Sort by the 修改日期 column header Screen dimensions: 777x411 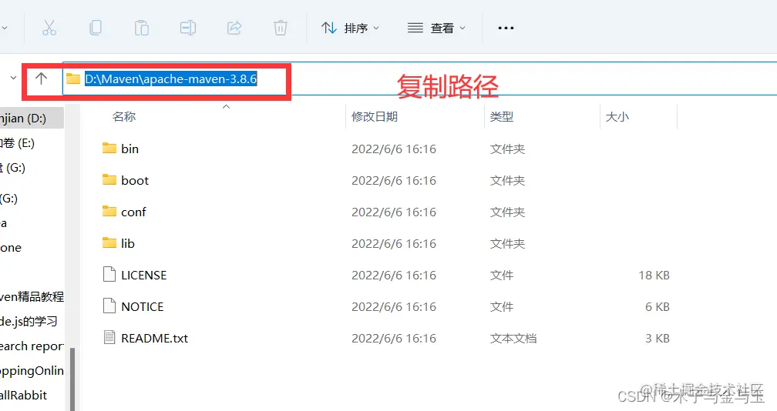click(375, 117)
